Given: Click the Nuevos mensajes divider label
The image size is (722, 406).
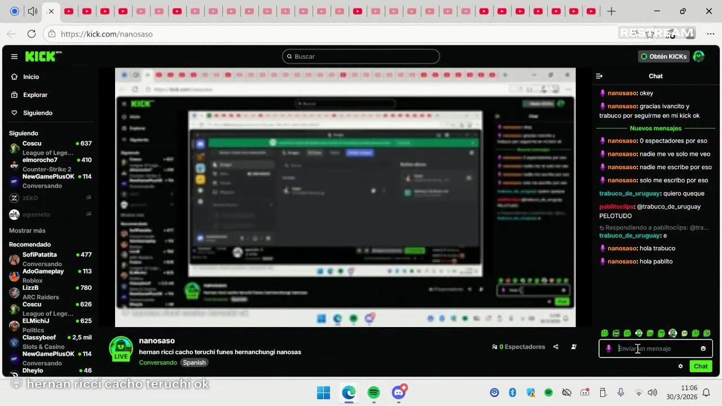Looking at the screenshot, I should click(655, 129).
